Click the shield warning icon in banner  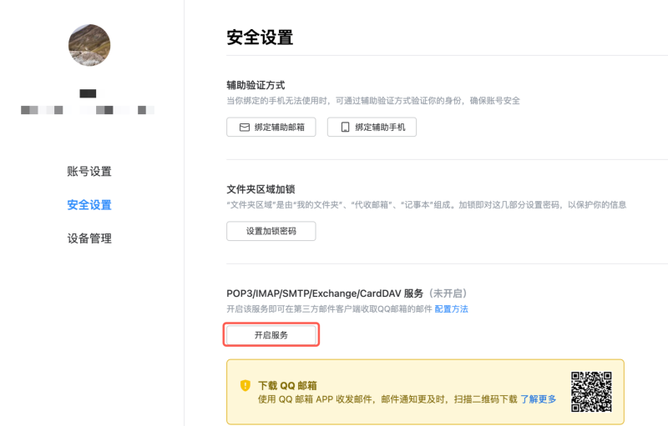[245, 385]
